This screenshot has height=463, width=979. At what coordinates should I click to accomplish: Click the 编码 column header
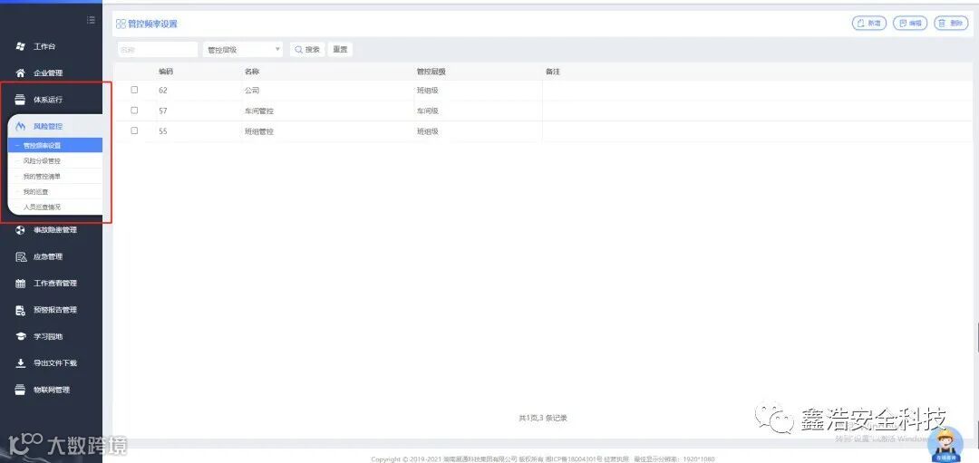point(166,72)
